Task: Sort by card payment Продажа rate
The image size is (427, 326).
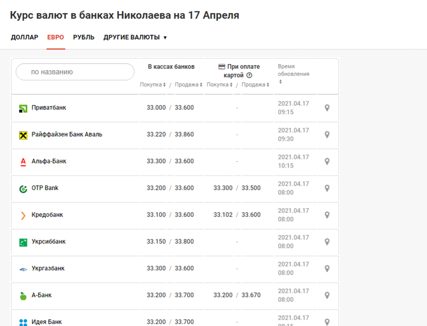Action: click(x=255, y=84)
